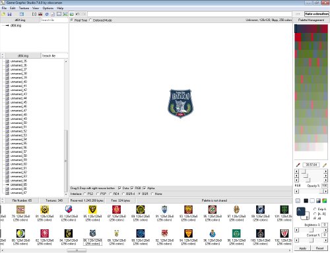330x253 pixels.
Task: Click the upper Search file input field
Action: click(54, 20)
